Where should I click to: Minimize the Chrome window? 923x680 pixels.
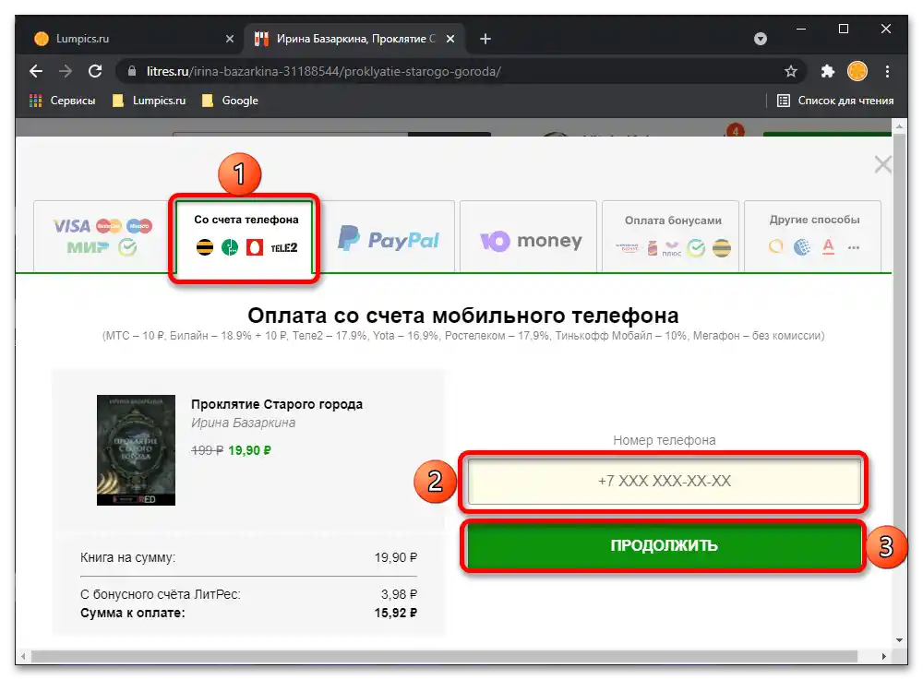tap(801, 29)
